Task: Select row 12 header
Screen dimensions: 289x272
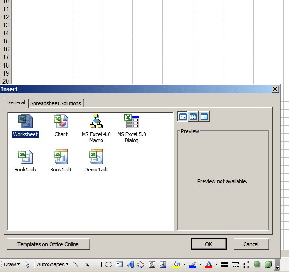Action: pos(6,17)
